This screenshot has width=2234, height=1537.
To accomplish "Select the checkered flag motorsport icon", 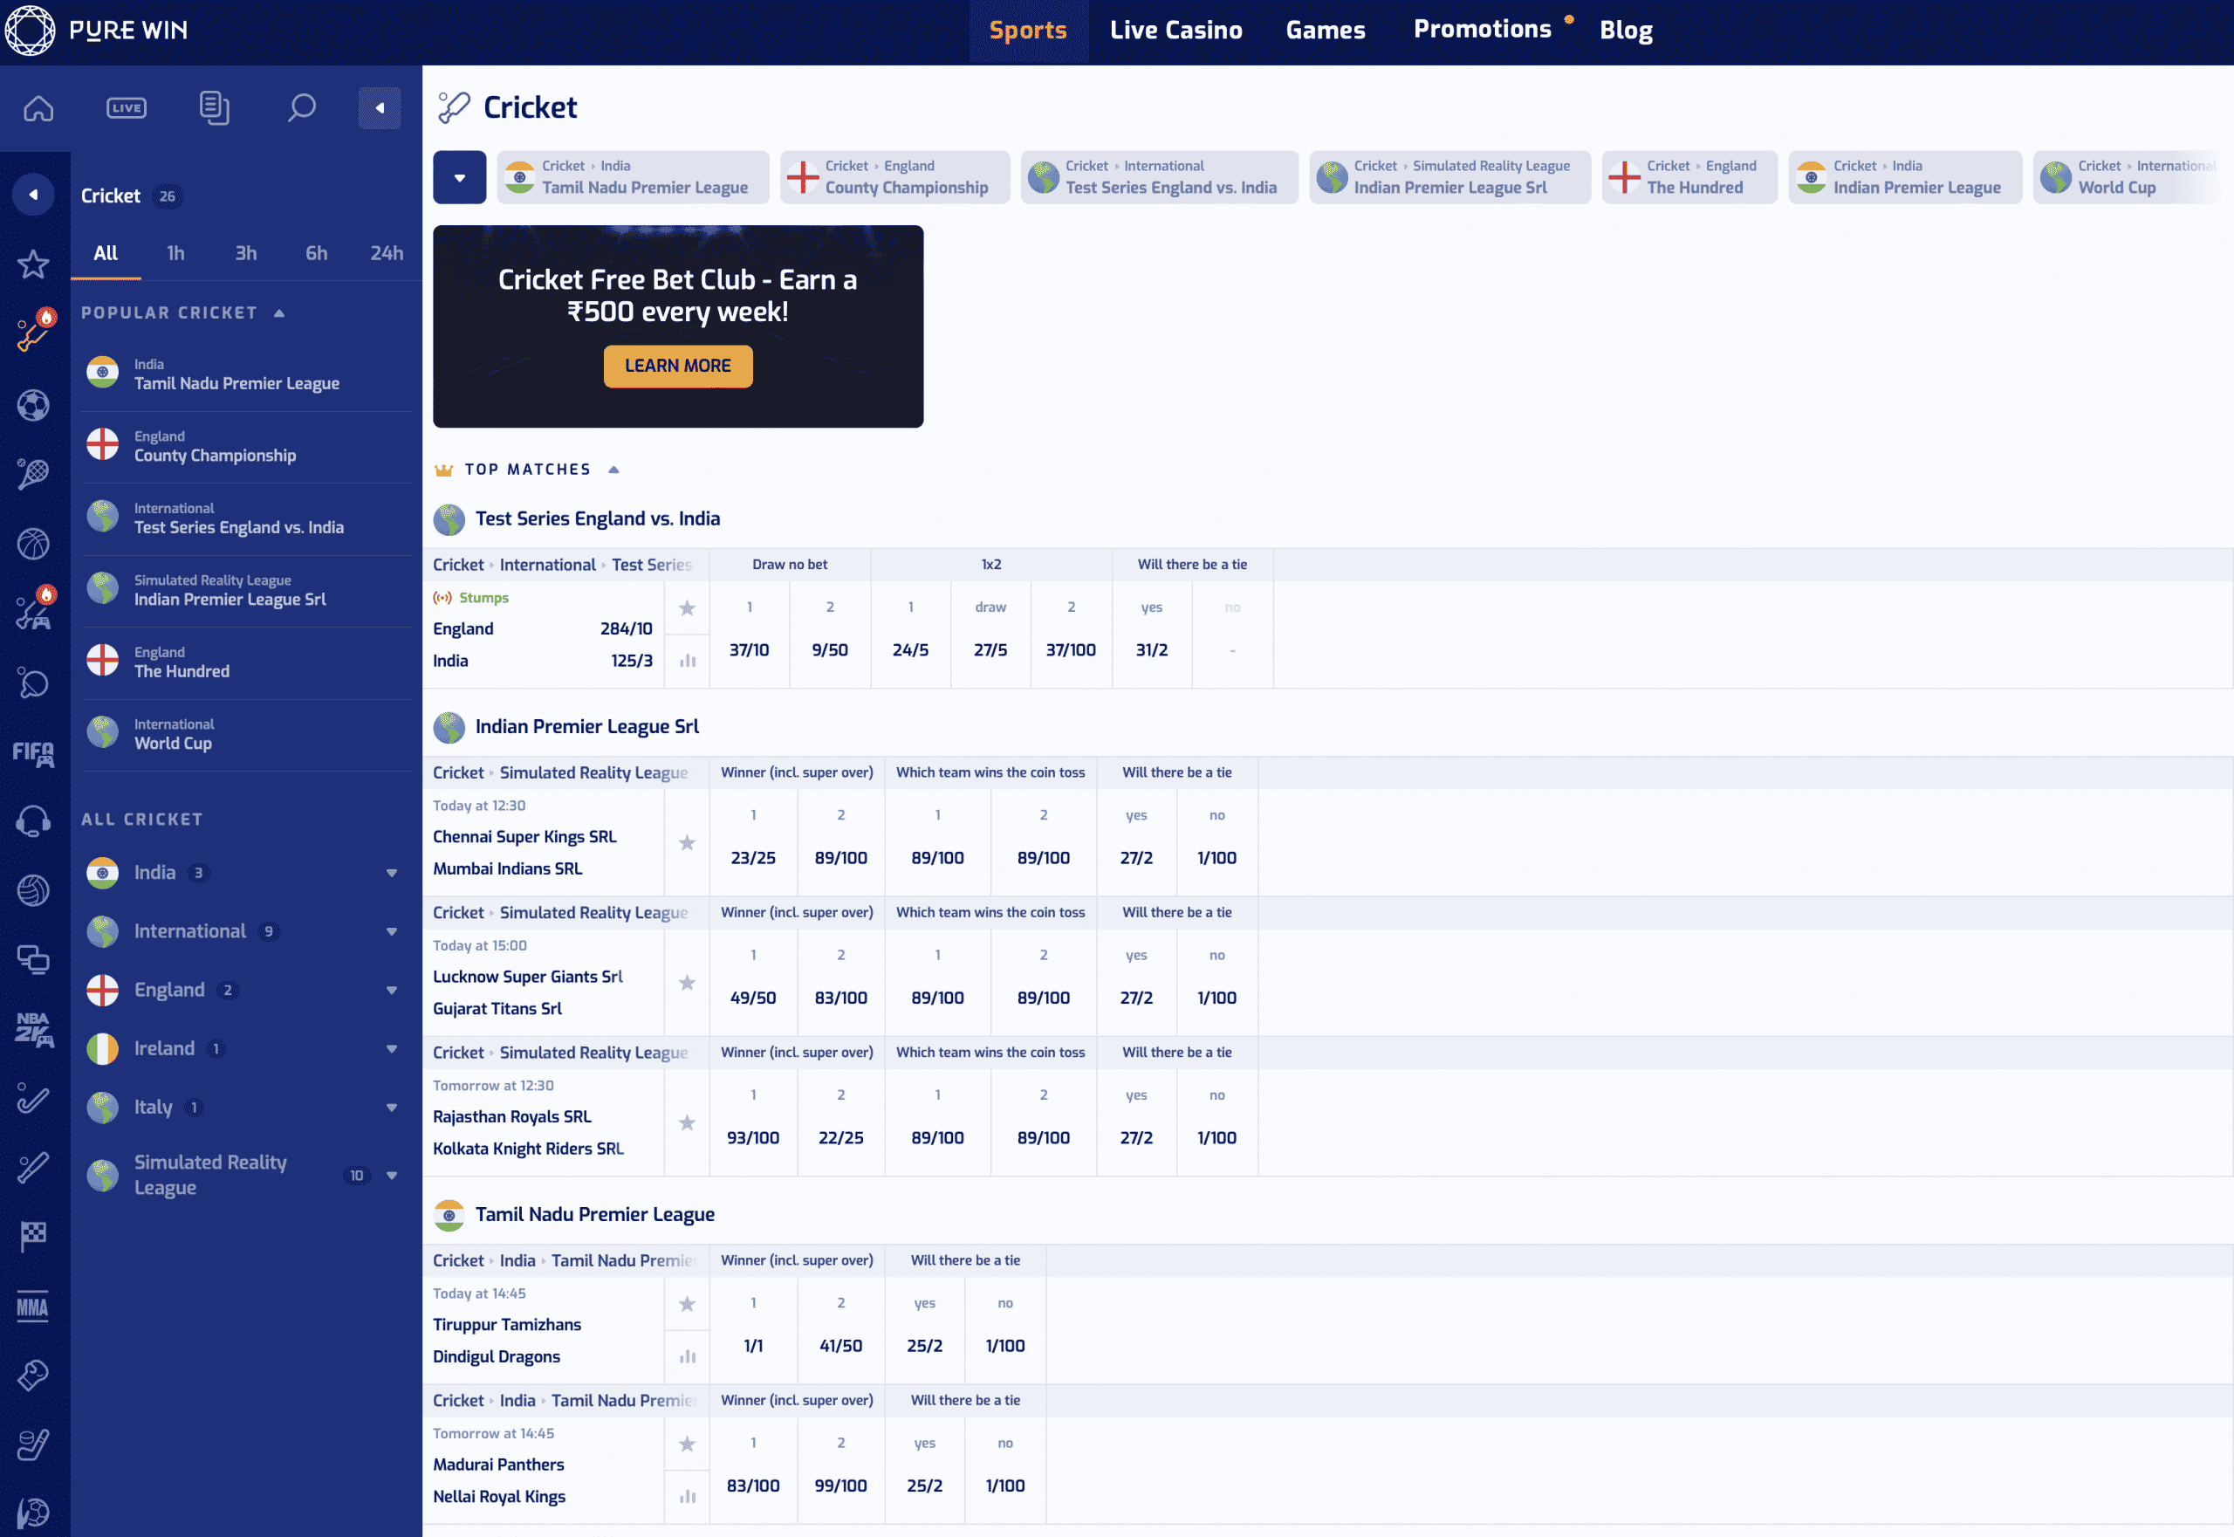I will [34, 1236].
